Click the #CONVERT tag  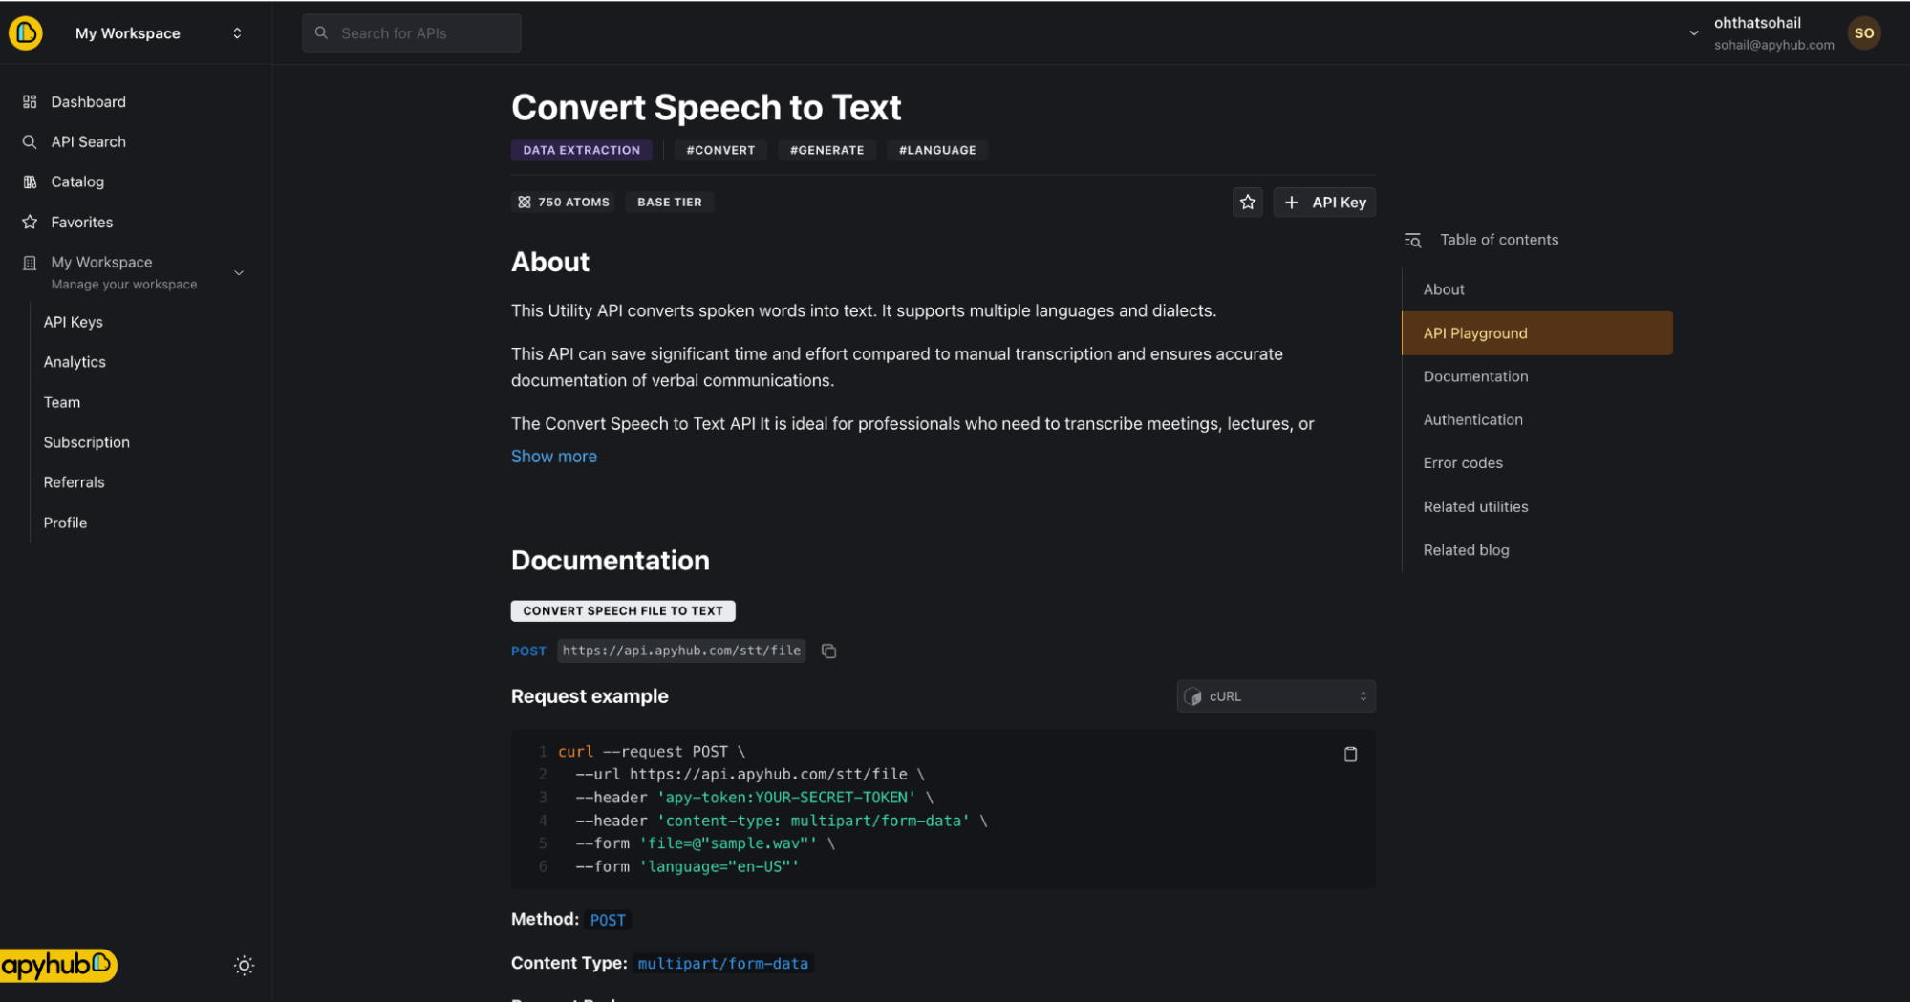[720, 151]
